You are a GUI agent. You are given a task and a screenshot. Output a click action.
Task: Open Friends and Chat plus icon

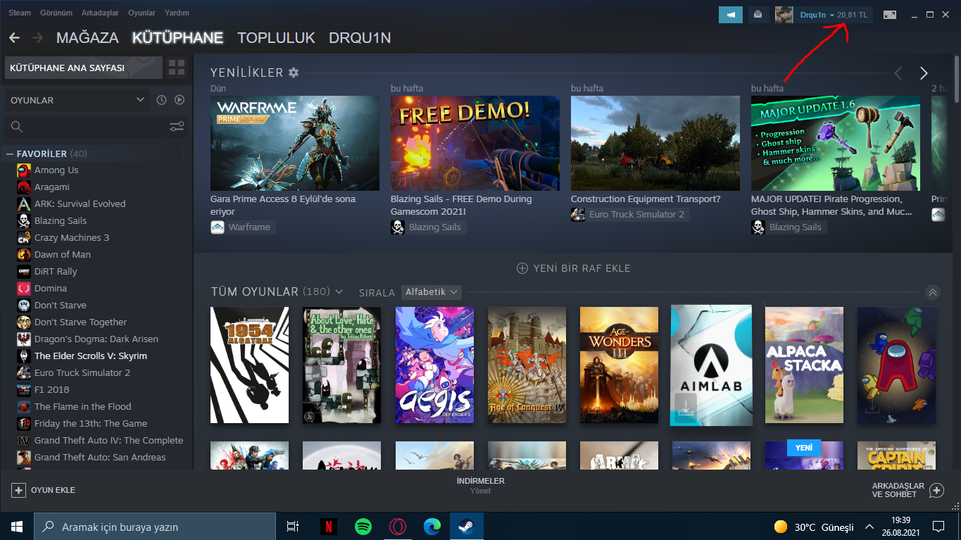pos(936,490)
